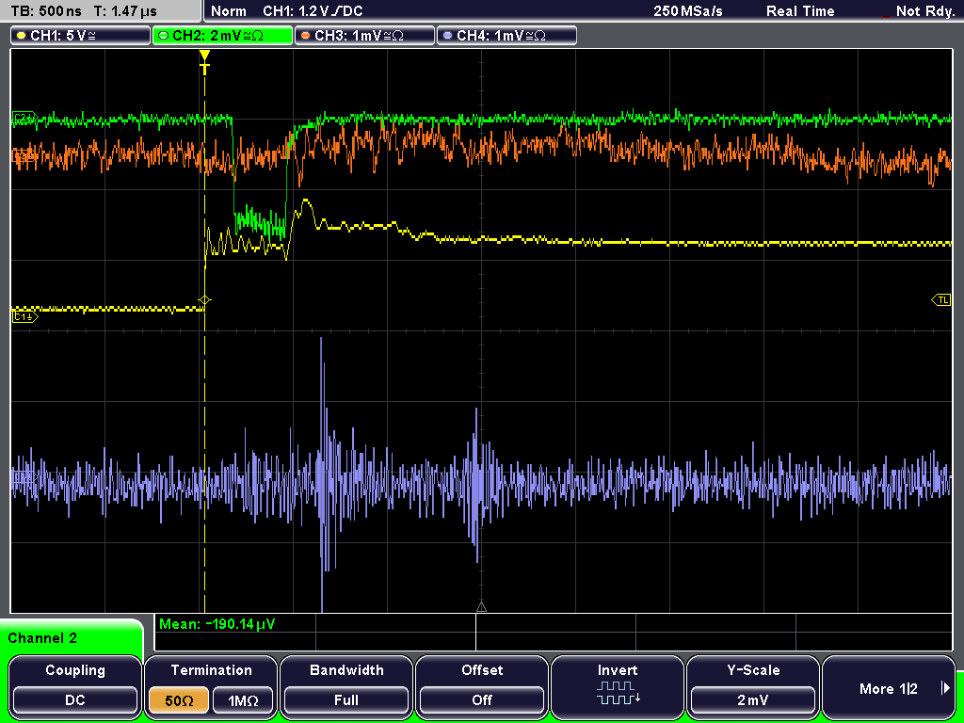This screenshot has height=723, width=964.
Task: Select the CH4: 1 mV channel tab
Action: click(x=506, y=36)
